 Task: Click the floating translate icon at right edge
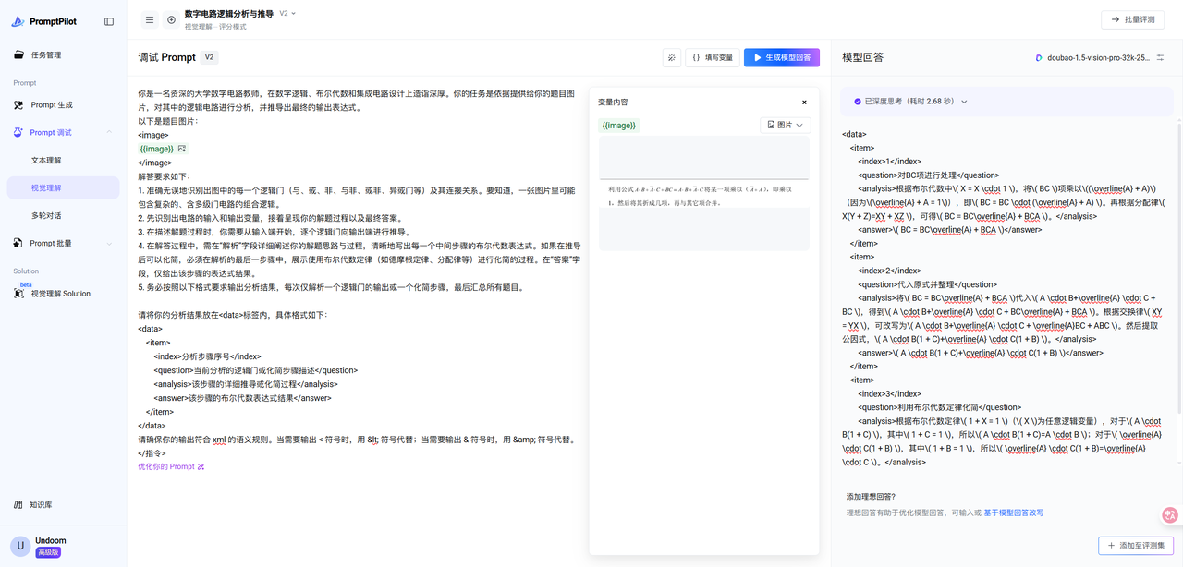(1169, 516)
